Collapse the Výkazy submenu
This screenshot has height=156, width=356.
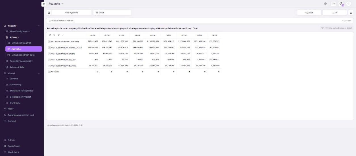19,37
